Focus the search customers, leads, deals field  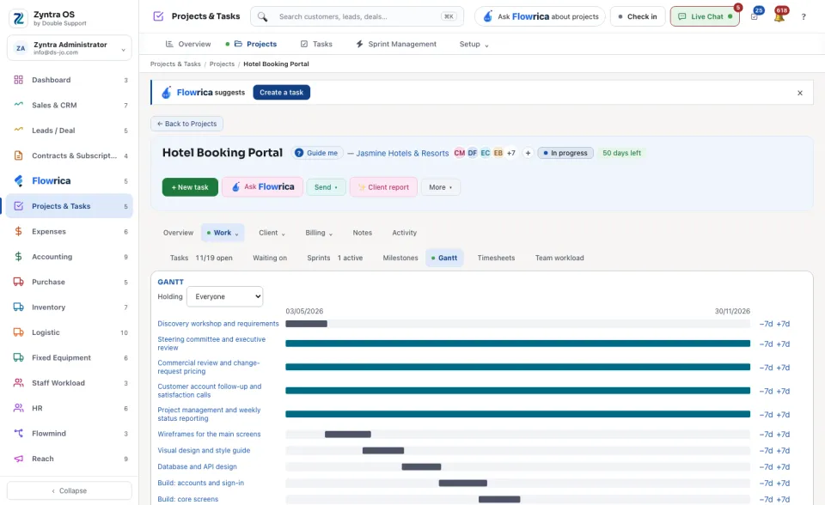[357, 17]
